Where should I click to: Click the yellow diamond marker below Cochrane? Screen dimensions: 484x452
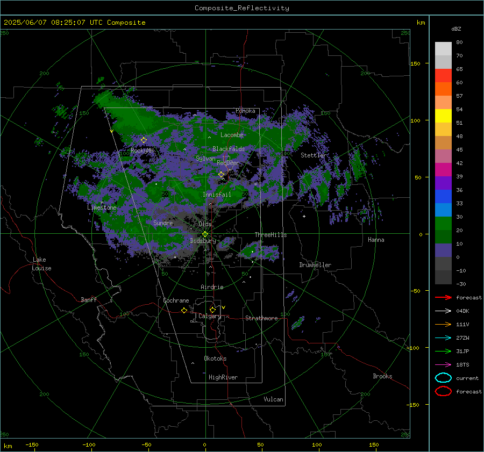[x=184, y=311]
